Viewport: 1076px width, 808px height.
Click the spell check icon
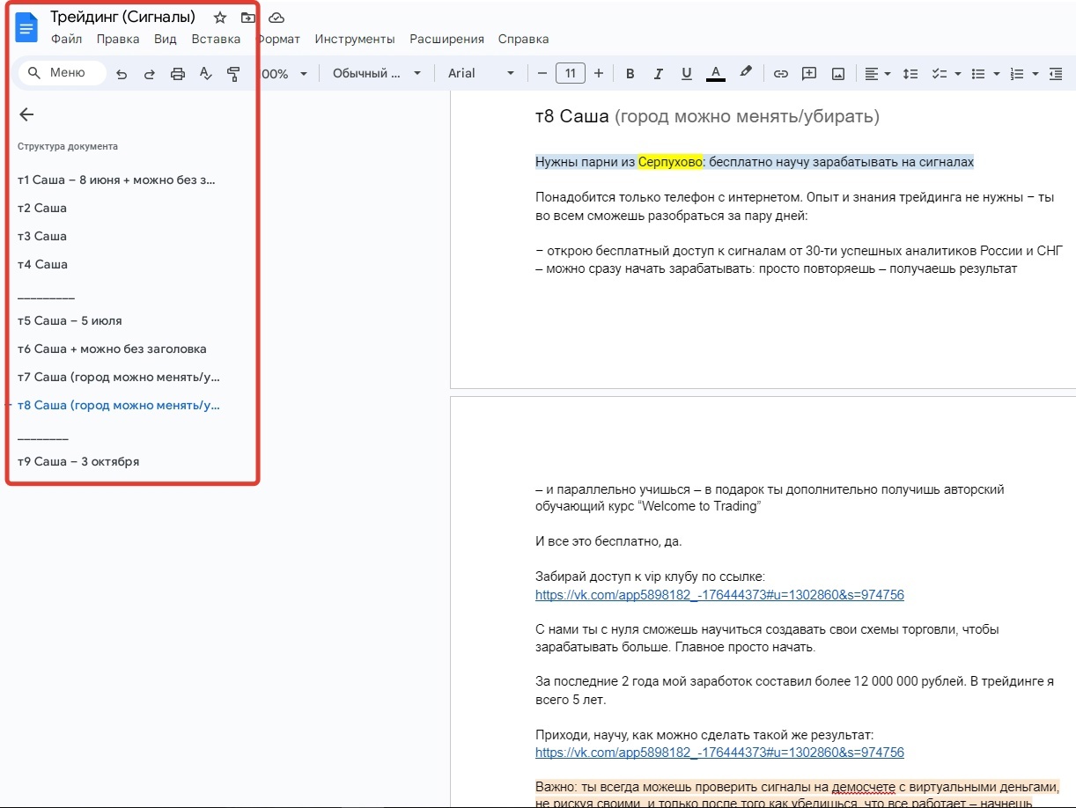coord(206,74)
